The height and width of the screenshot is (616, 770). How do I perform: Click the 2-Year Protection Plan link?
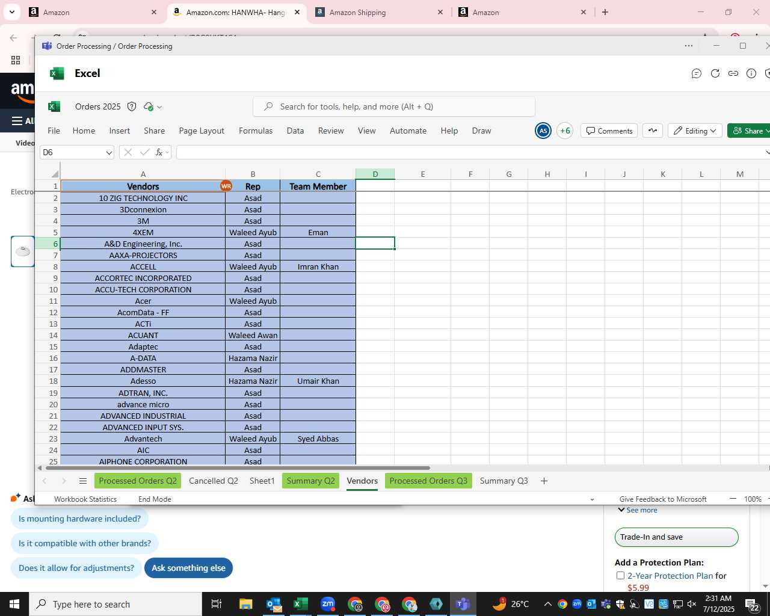pyautogui.click(x=670, y=576)
